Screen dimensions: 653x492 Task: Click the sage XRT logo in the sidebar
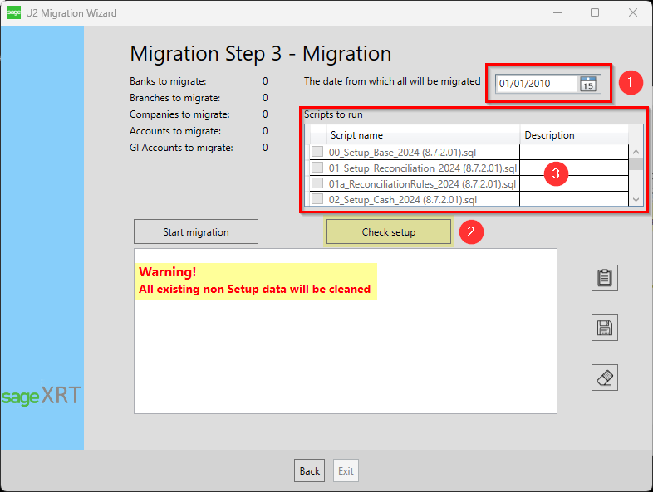tap(42, 396)
